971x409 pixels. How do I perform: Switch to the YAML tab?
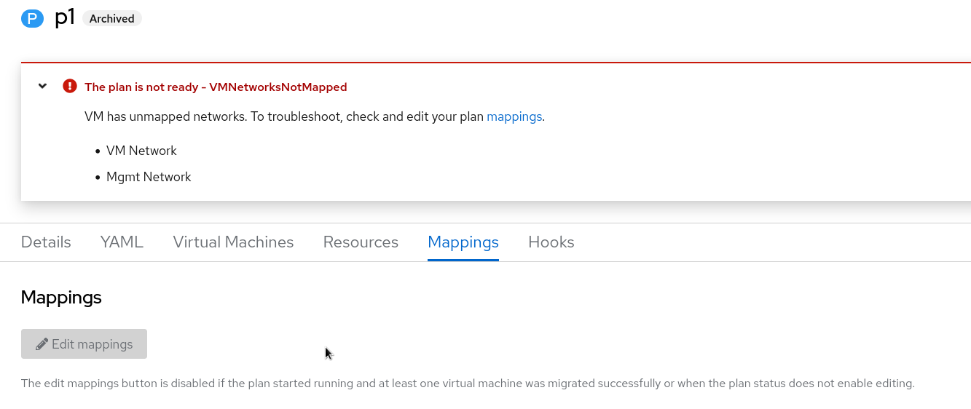tap(122, 242)
